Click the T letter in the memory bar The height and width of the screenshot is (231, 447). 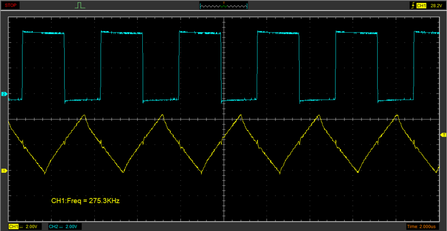[x=223, y=3]
